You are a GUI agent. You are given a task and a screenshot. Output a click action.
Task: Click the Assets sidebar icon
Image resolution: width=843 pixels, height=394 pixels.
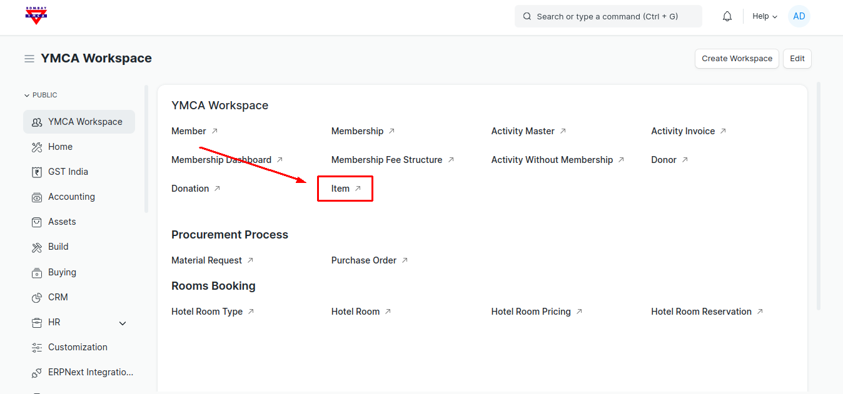[x=37, y=222]
